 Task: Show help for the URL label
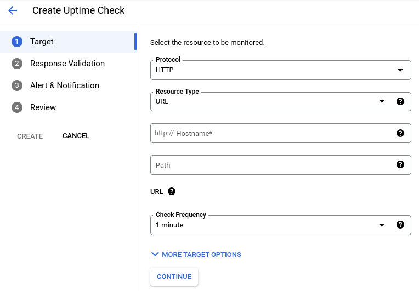[x=172, y=191]
